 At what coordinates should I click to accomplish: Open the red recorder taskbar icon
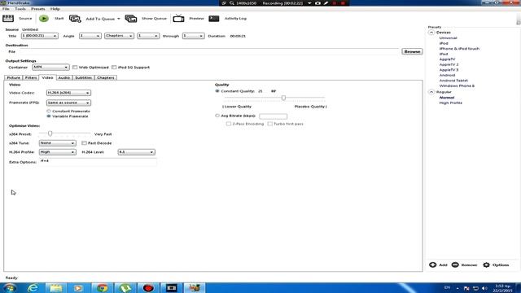click(x=148, y=288)
